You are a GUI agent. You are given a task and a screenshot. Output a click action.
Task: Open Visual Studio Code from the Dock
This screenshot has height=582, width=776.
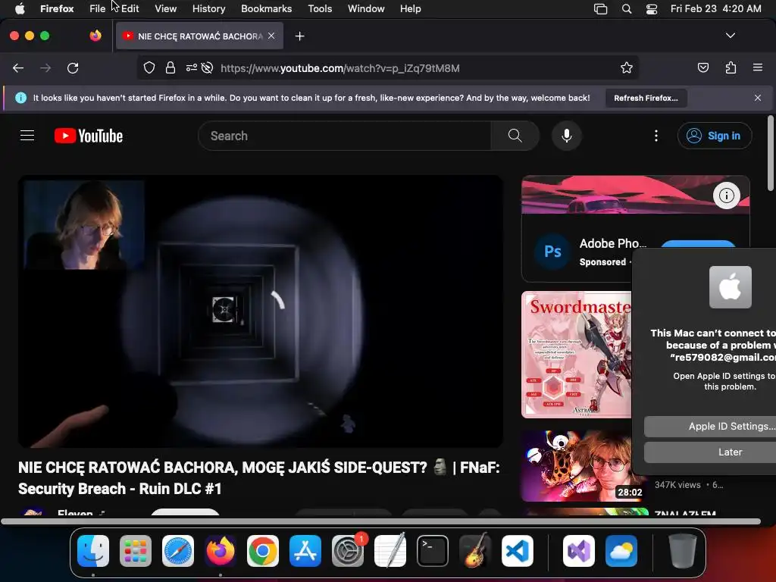(518, 551)
